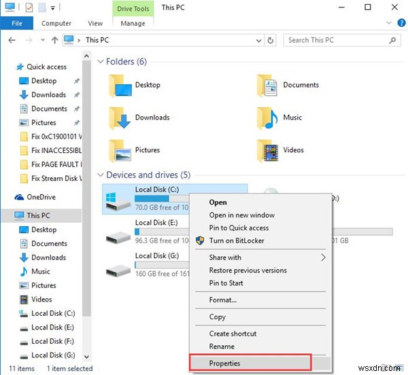Click the Search This PC field
This screenshot has height=375, width=408.
pyautogui.click(x=341, y=40)
